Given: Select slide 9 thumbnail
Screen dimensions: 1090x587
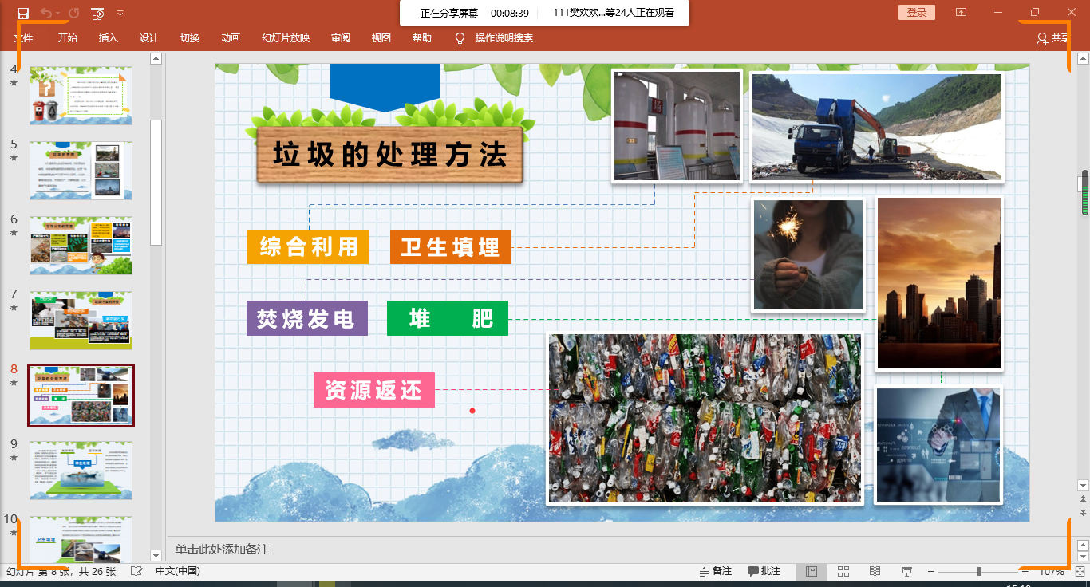Looking at the screenshot, I should point(81,470).
